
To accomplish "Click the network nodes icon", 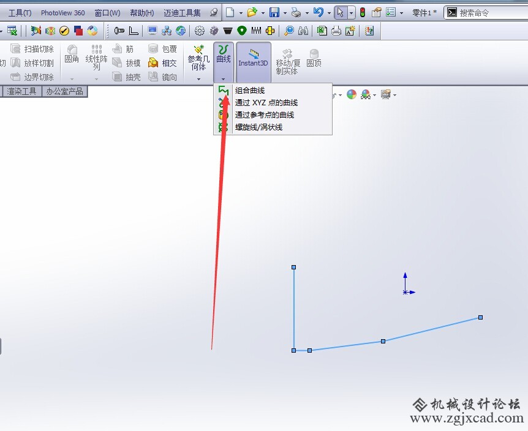I will pyautogui.click(x=167, y=31).
